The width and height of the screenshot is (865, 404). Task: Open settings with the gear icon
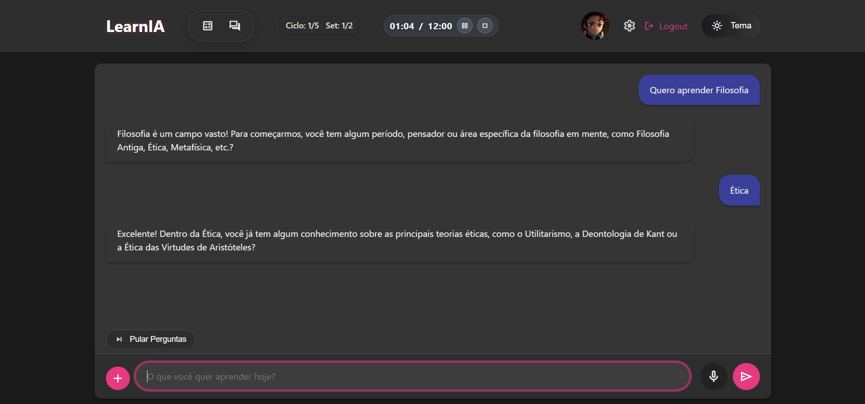(629, 26)
